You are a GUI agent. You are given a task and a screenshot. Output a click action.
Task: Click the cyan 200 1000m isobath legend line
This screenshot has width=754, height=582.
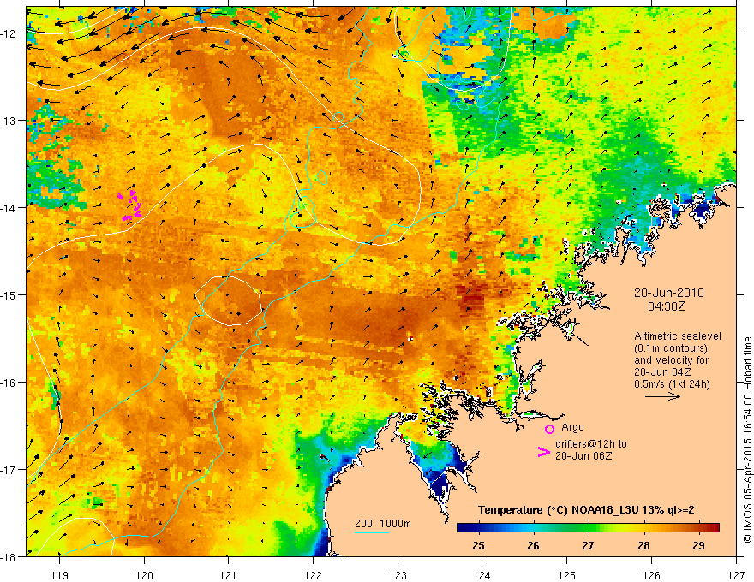click(371, 533)
